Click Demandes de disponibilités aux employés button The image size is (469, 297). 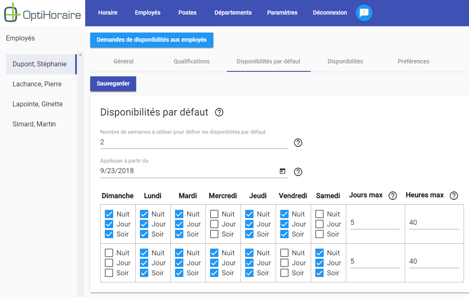click(152, 40)
